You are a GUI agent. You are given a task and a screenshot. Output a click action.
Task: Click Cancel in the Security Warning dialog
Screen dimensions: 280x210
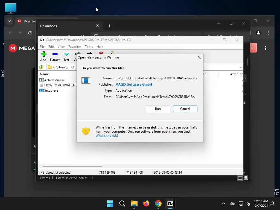click(185, 109)
